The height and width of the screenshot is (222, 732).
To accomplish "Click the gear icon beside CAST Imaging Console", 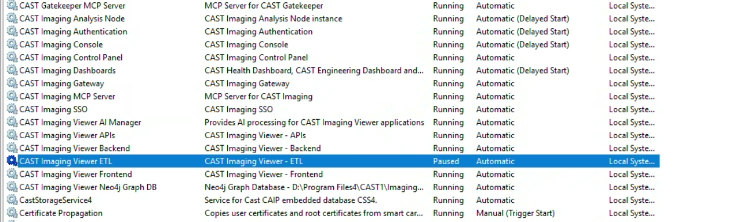I will click(x=12, y=45).
